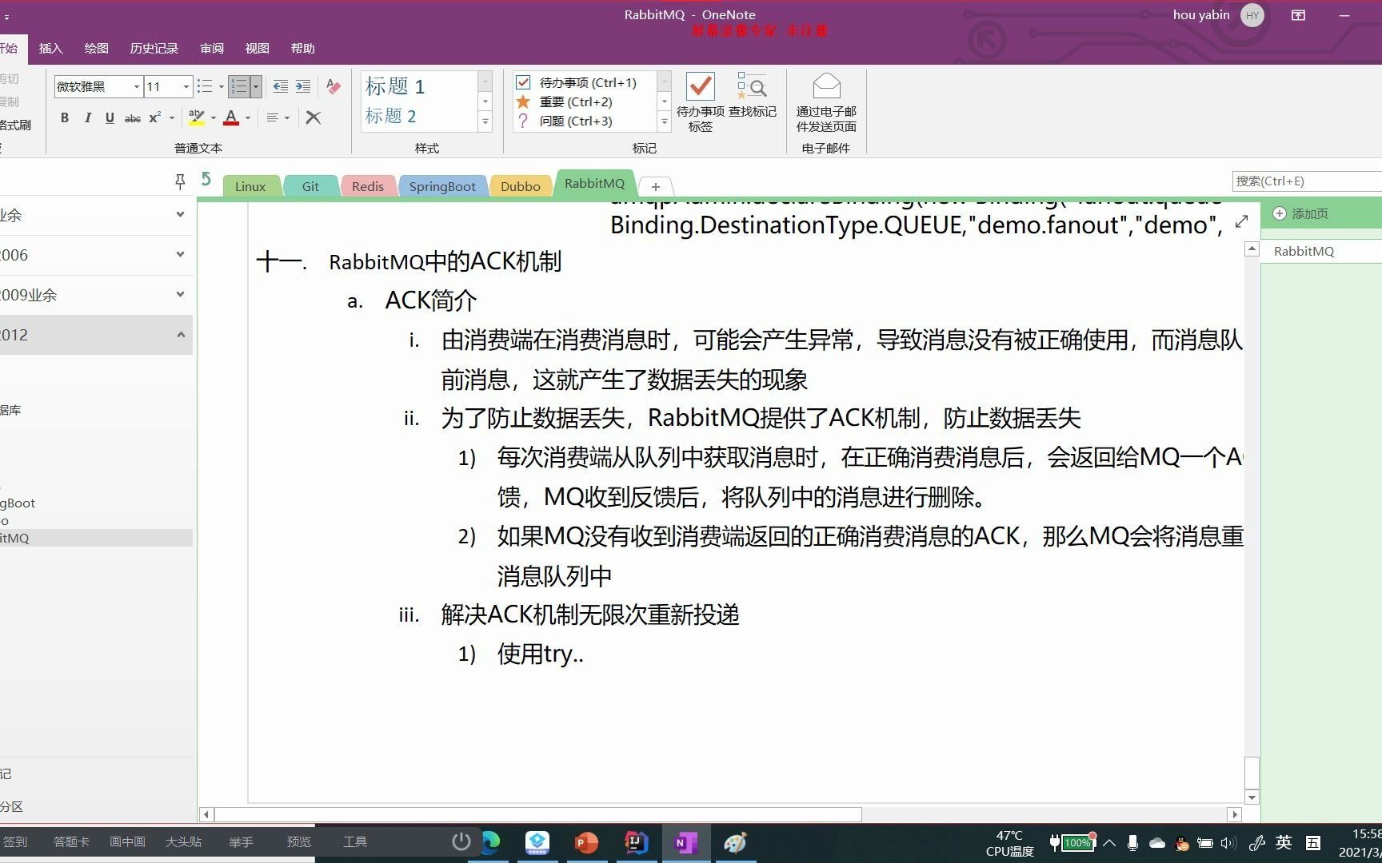Decrease indent of the paragraph
Viewport: 1382px width, 863px height.
281,86
